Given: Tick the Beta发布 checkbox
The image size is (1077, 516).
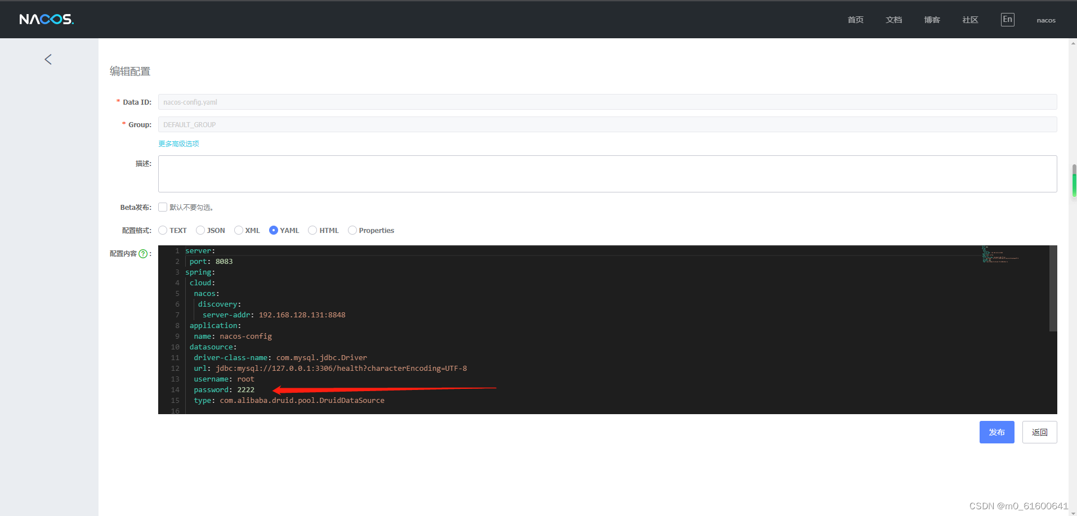Looking at the screenshot, I should click(x=163, y=207).
